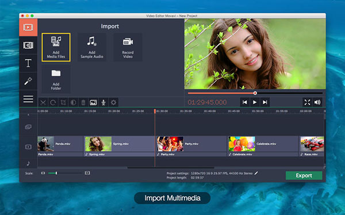Viewport: 345px width, 215px height.
Task: Select the Party.mkv clip thumbnail
Action: (x=170, y=144)
